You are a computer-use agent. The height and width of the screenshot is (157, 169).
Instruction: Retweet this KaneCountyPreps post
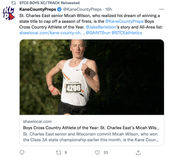[x=59, y=152]
